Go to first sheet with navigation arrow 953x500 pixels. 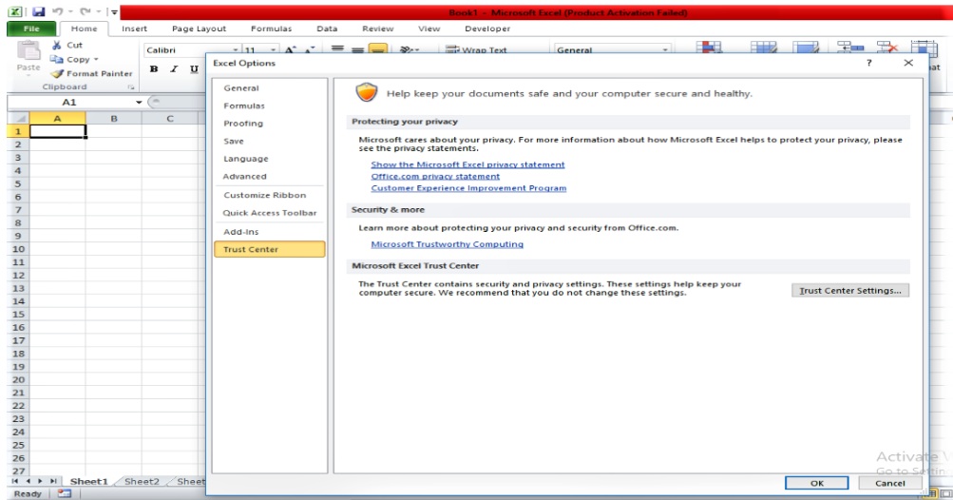[14, 481]
